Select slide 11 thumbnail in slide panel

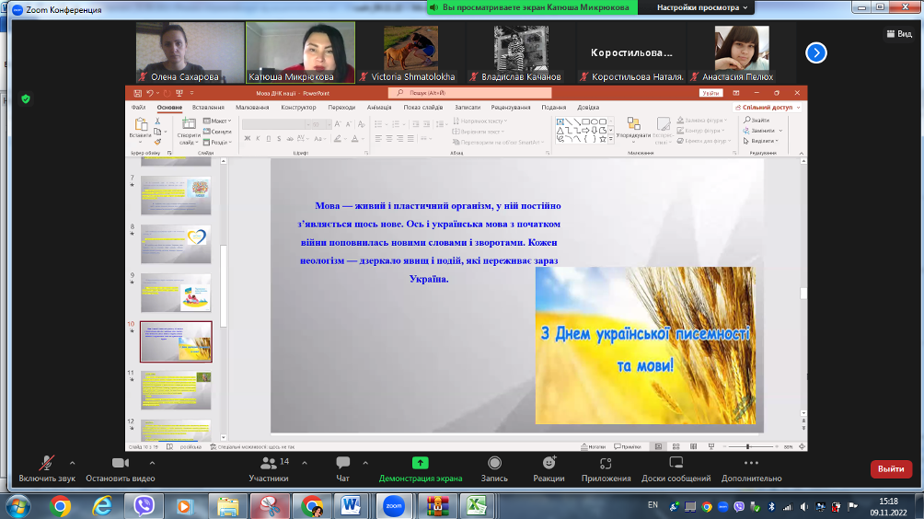tap(175, 389)
